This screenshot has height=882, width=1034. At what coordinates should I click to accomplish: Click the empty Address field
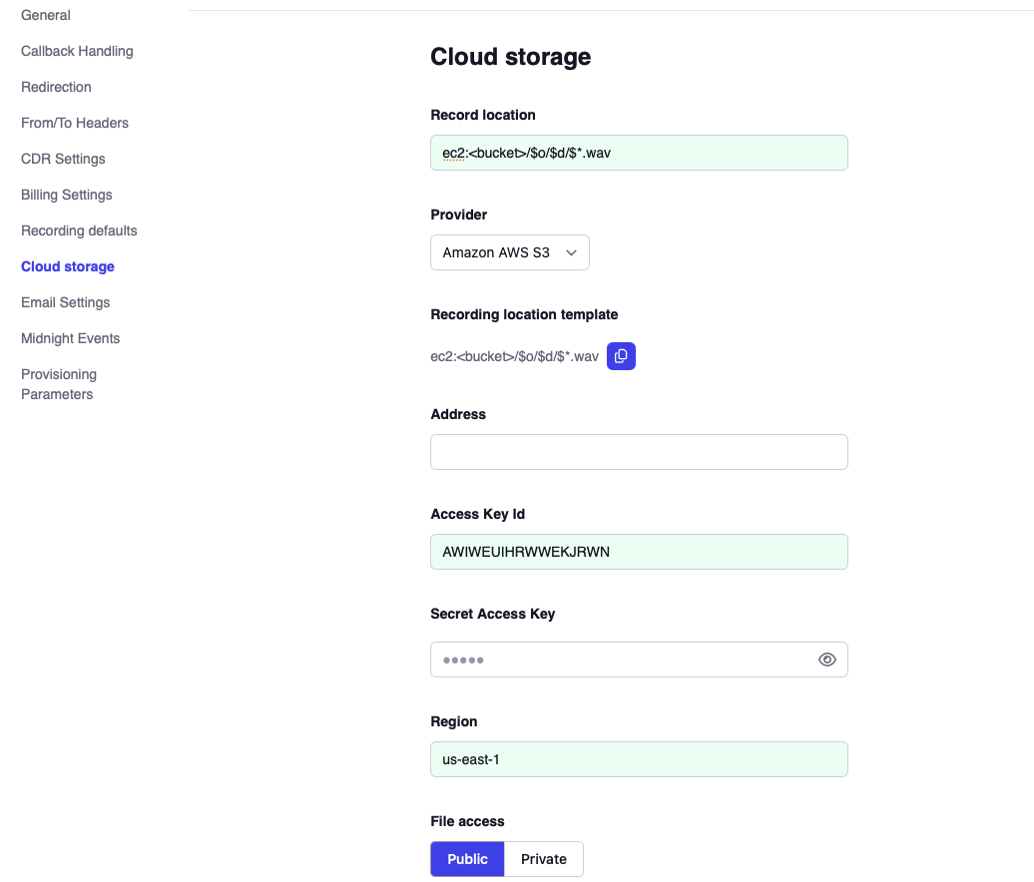tap(639, 452)
